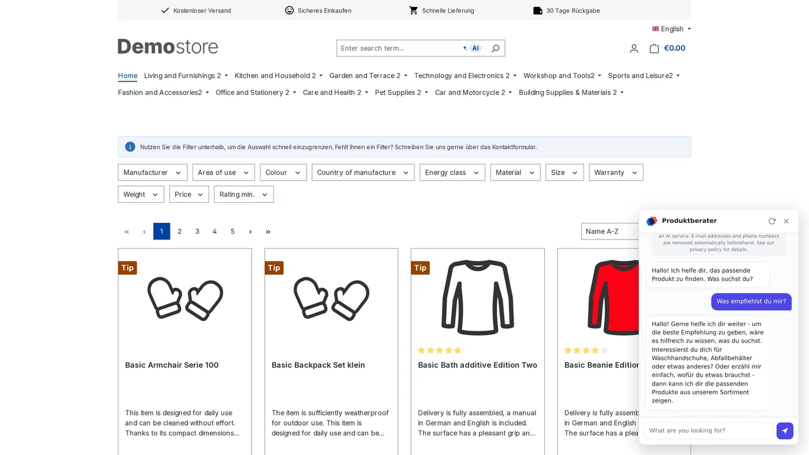Jump to last page double arrow

(x=268, y=231)
